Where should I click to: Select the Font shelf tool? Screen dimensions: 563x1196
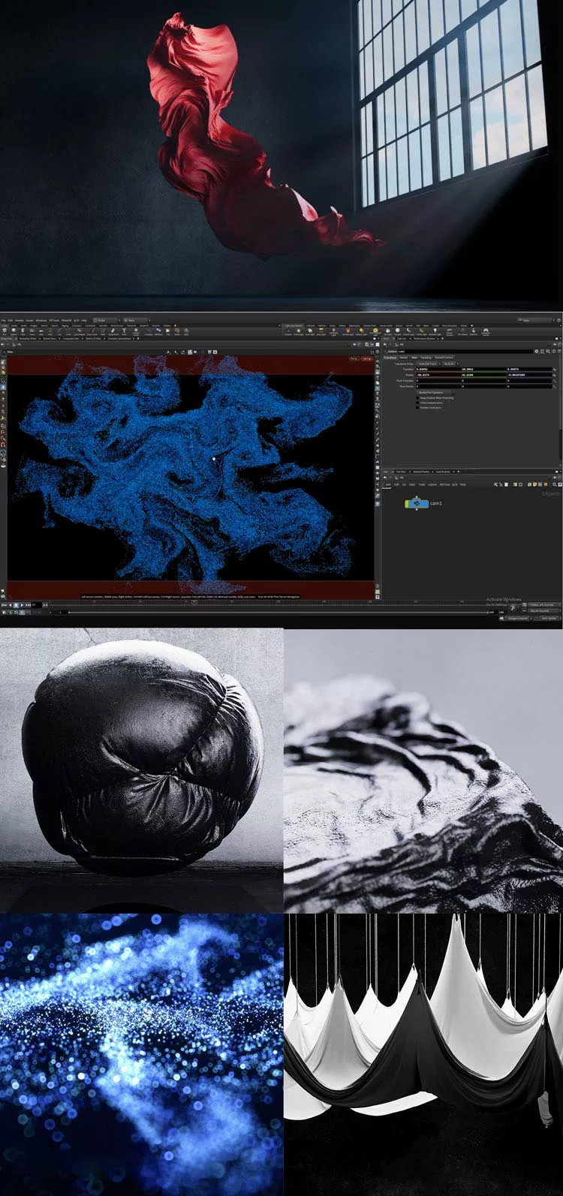[x=124, y=331]
